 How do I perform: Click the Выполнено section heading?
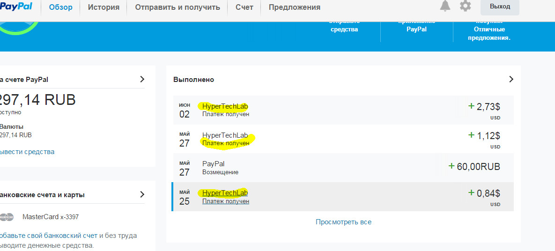point(193,80)
